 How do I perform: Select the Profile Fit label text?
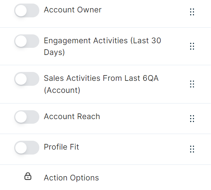click(x=61, y=147)
